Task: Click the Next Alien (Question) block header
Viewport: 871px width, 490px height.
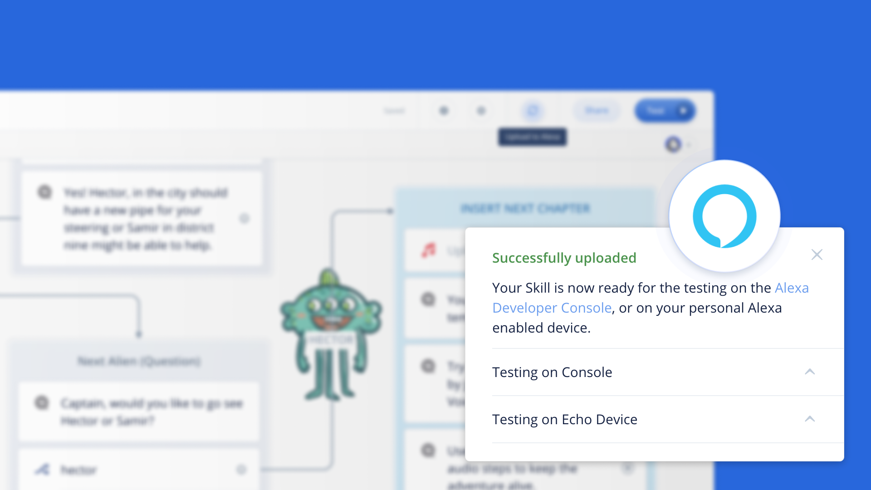Action: pyautogui.click(x=139, y=361)
